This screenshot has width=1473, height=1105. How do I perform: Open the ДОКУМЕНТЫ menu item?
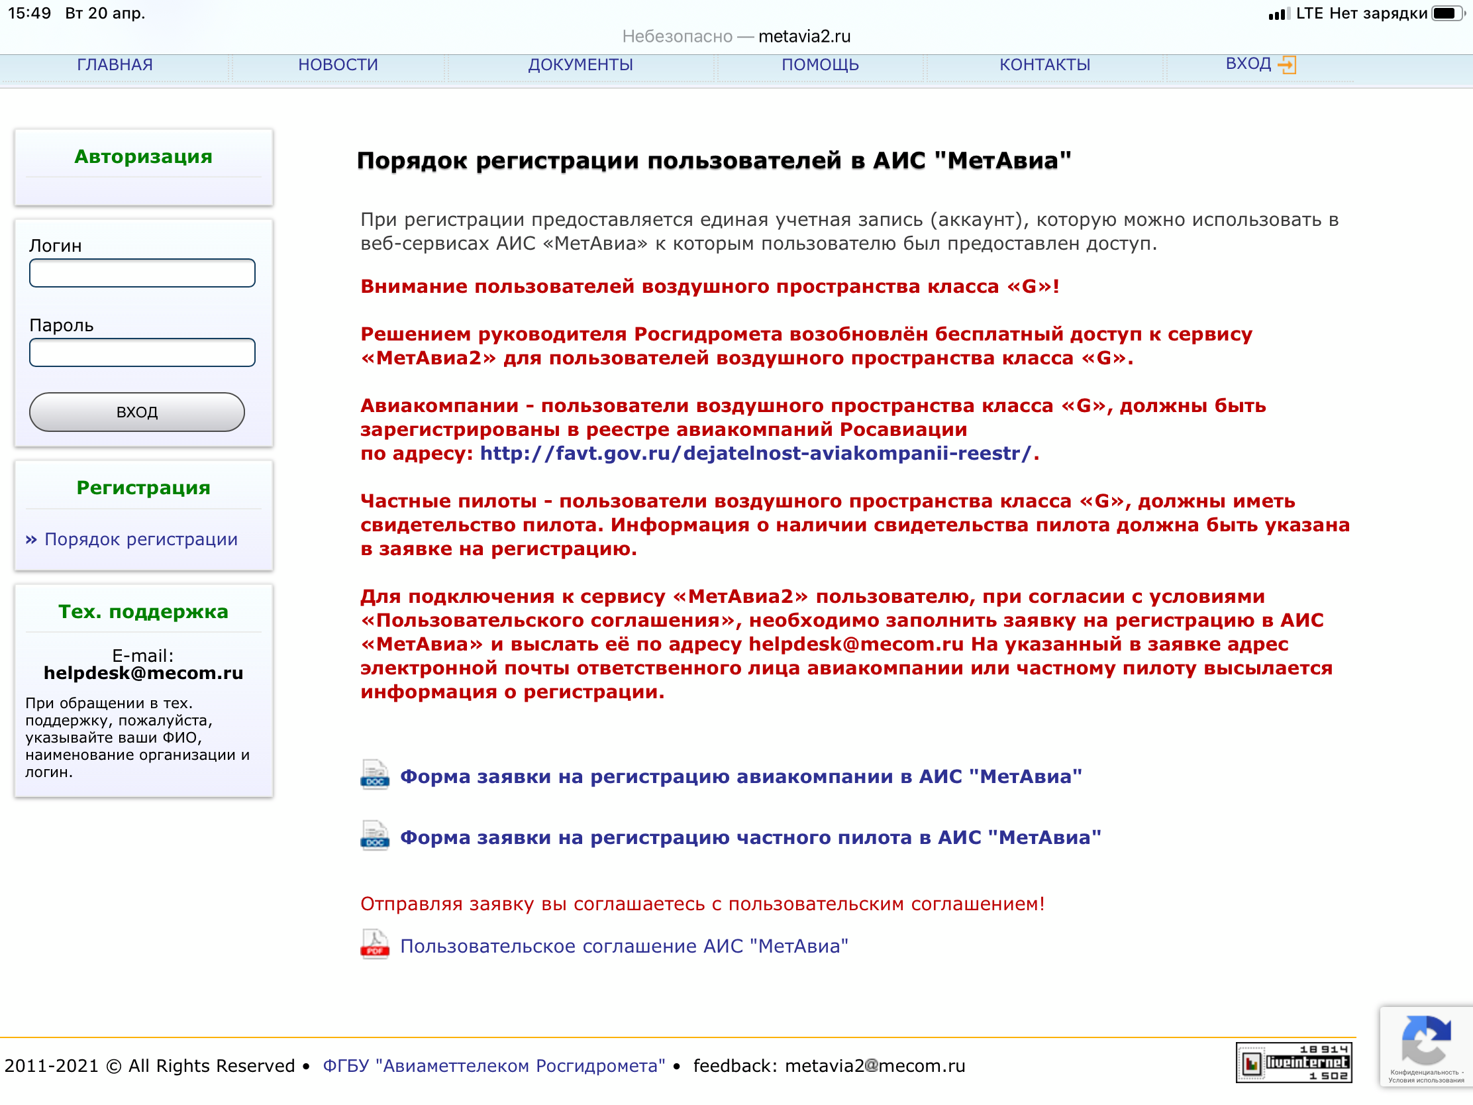point(580,65)
